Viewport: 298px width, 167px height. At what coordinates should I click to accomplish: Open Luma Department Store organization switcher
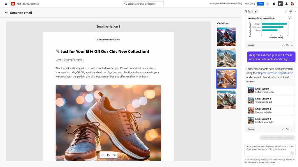coord(225,3)
